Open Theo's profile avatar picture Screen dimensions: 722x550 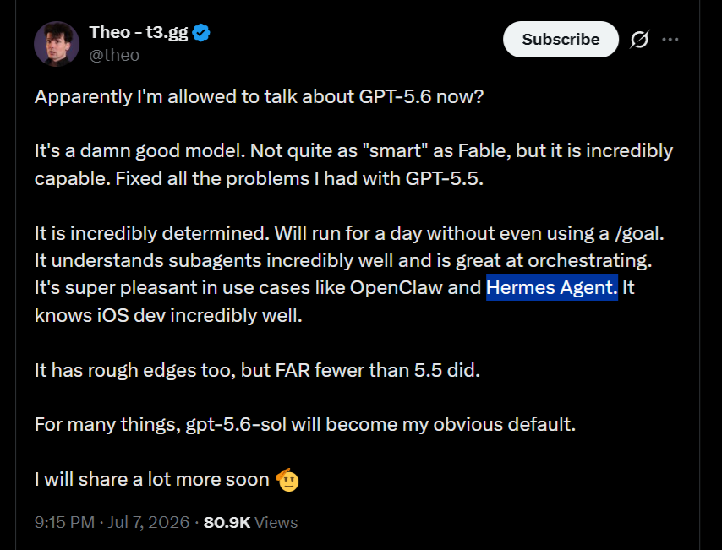(57, 44)
